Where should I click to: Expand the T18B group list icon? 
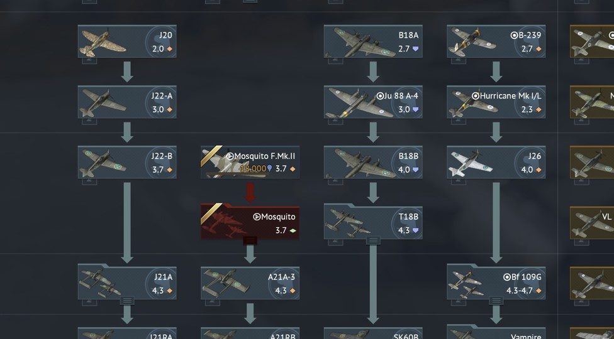tap(373, 240)
